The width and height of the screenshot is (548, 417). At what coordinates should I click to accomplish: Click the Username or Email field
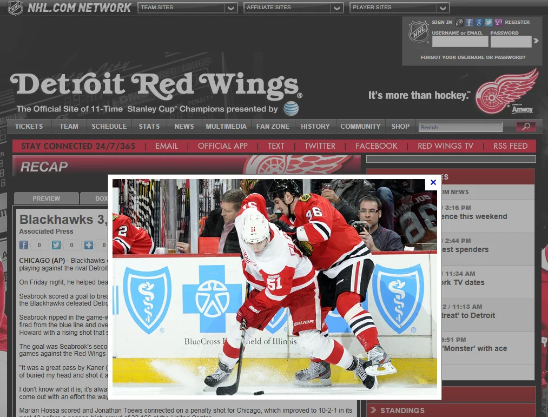tap(460, 42)
